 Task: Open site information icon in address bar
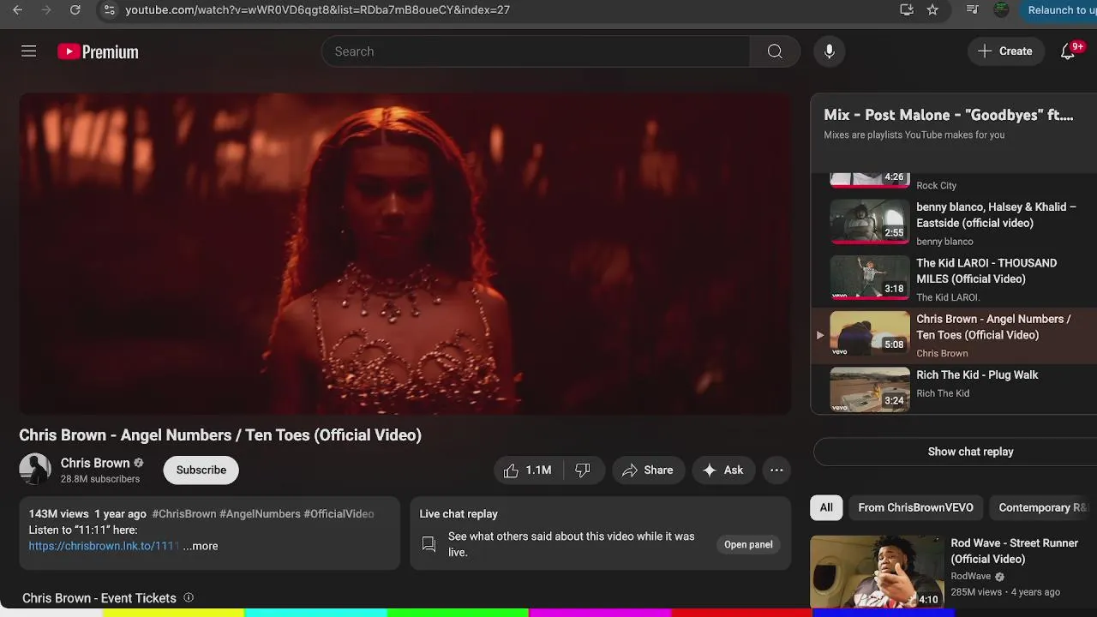pyautogui.click(x=108, y=10)
